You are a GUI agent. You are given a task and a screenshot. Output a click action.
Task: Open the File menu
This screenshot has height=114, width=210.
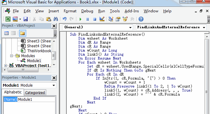(x=16, y=11)
